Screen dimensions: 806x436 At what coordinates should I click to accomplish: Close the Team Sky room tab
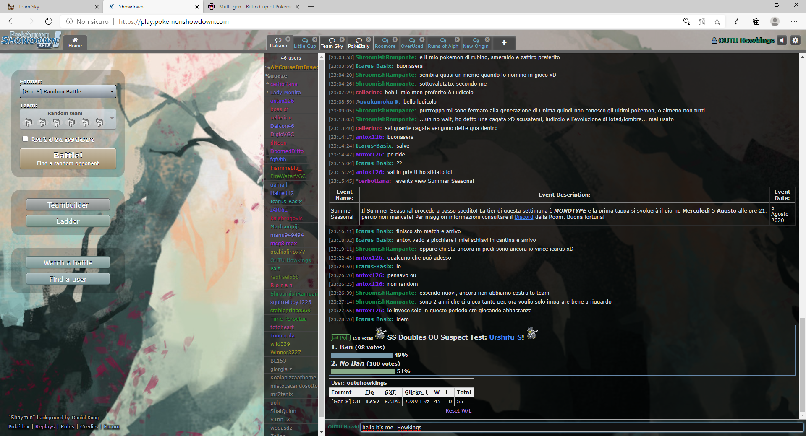coord(342,39)
